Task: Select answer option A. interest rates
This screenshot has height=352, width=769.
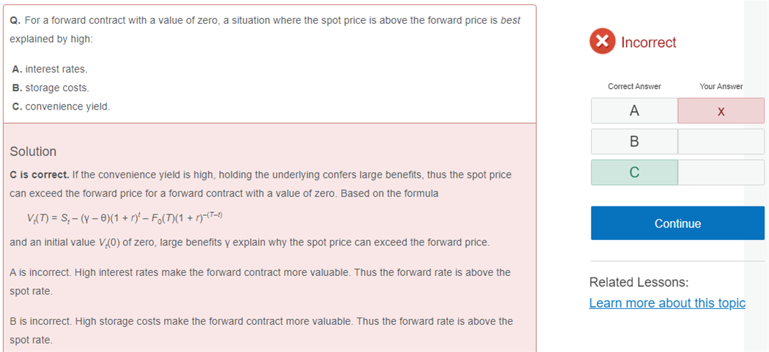Action: (49, 69)
